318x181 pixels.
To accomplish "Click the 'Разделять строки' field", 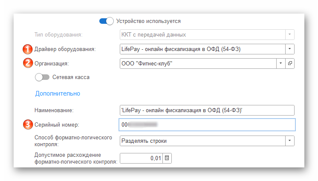I will 202,141.
